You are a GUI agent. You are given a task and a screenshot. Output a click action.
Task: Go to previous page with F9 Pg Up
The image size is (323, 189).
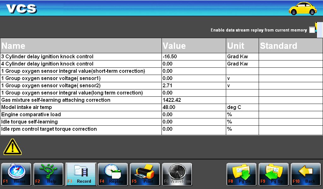[273, 174]
